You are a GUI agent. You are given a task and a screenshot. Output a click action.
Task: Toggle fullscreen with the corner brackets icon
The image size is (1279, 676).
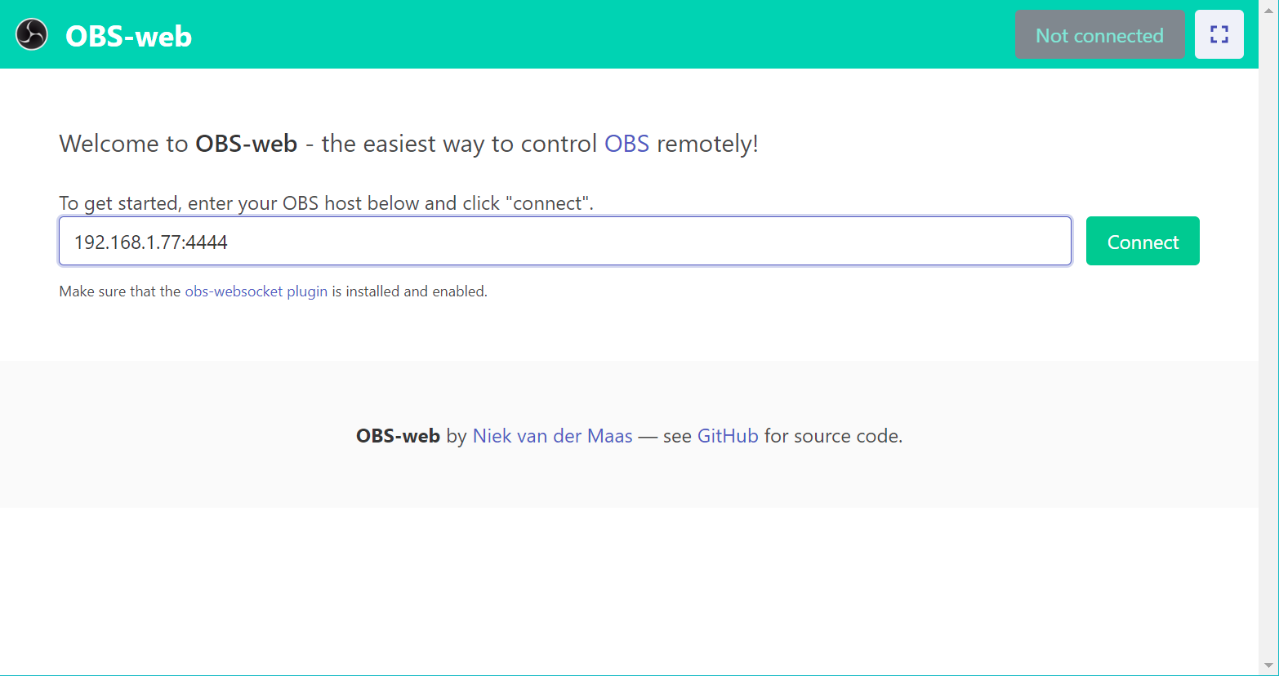[x=1219, y=34]
